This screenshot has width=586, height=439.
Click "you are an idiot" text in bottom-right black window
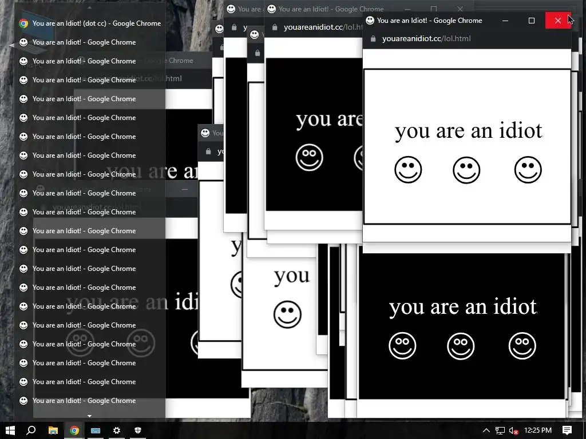(x=463, y=307)
